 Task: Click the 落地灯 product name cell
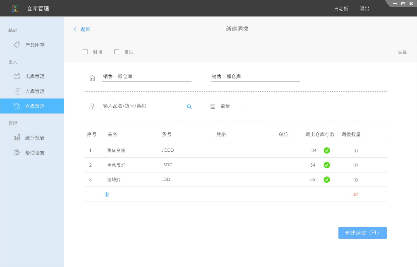(x=114, y=180)
